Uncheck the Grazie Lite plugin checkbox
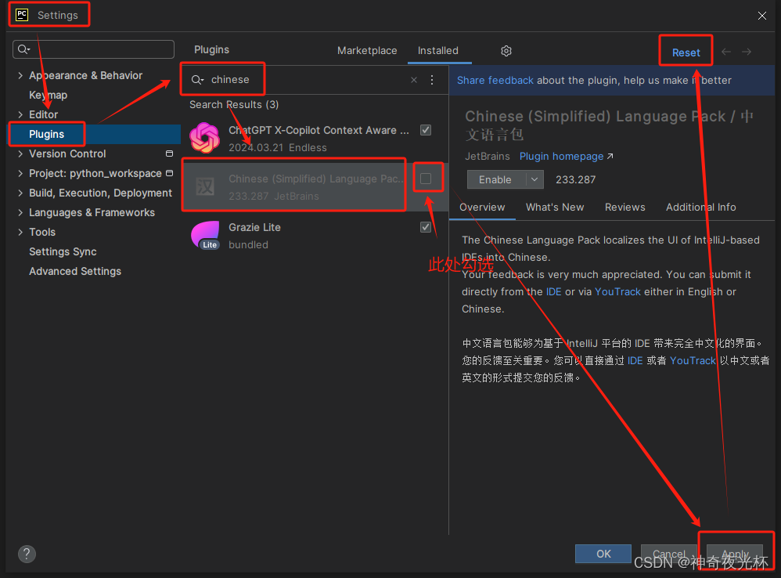Screen dimensions: 781x578 (426, 227)
